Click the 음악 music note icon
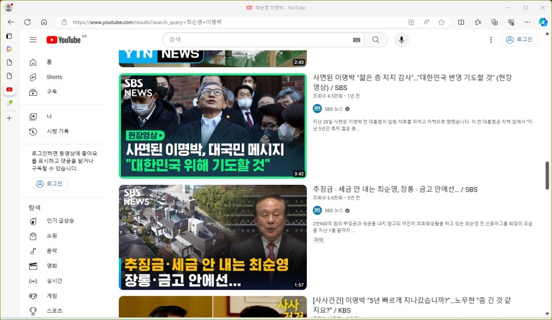The width and height of the screenshot is (552, 320). pyautogui.click(x=33, y=251)
